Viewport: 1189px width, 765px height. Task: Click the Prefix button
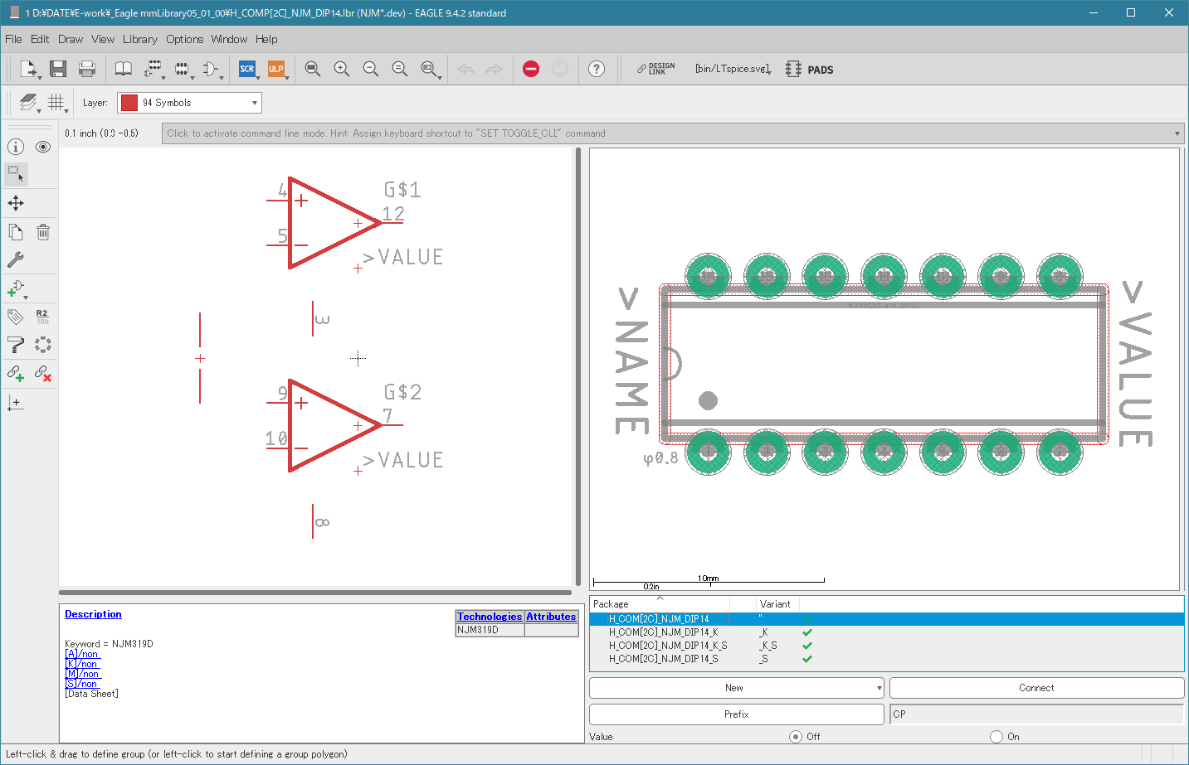(x=736, y=714)
